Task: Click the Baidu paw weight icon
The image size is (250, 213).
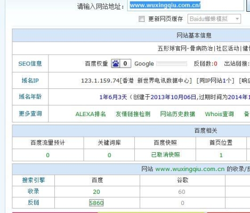Action: pos(116,63)
